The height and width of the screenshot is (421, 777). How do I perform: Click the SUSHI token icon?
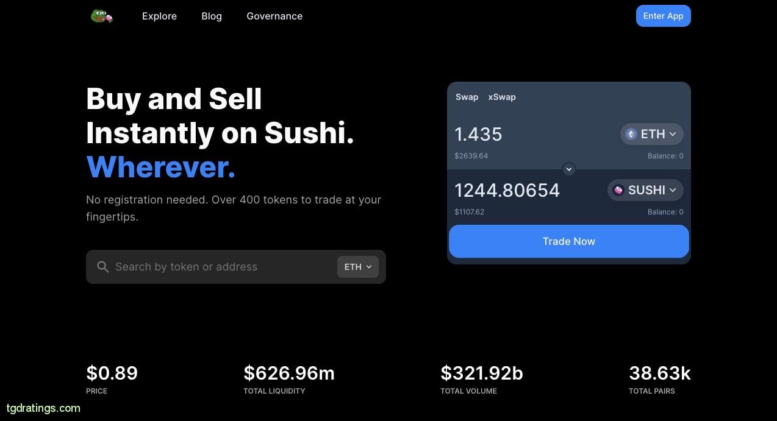point(618,190)
